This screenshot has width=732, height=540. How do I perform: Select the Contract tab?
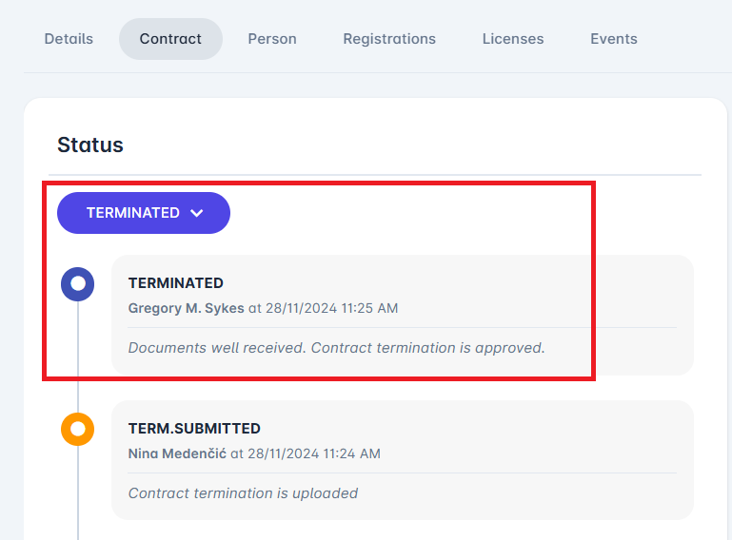[x=170, y=39]
